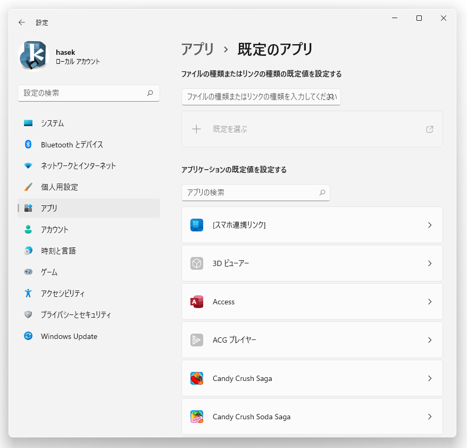Click the アプリ sidebar icon
Image resolution: width=467 pixels, height=448 pixels.
click(28, 208)
